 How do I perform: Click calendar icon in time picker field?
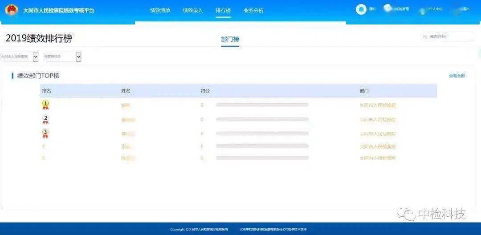pos(425,36)
